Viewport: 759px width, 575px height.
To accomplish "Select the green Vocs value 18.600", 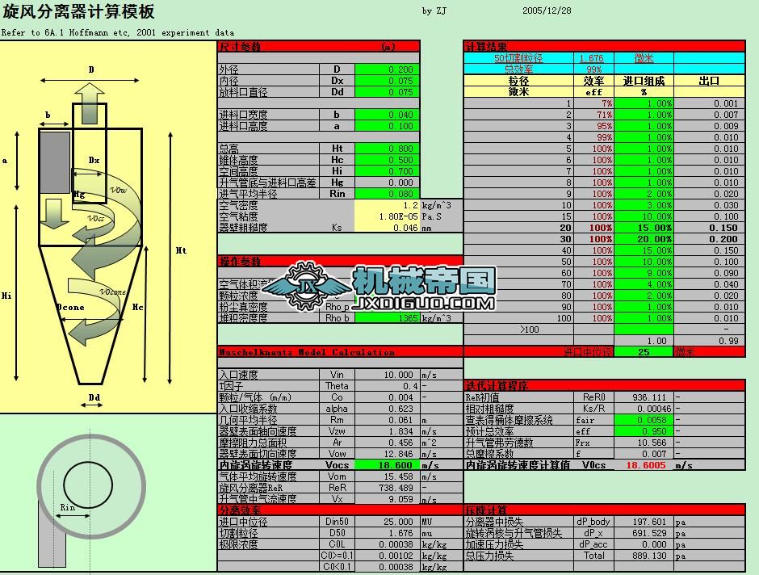I will [x=387, y=465].
